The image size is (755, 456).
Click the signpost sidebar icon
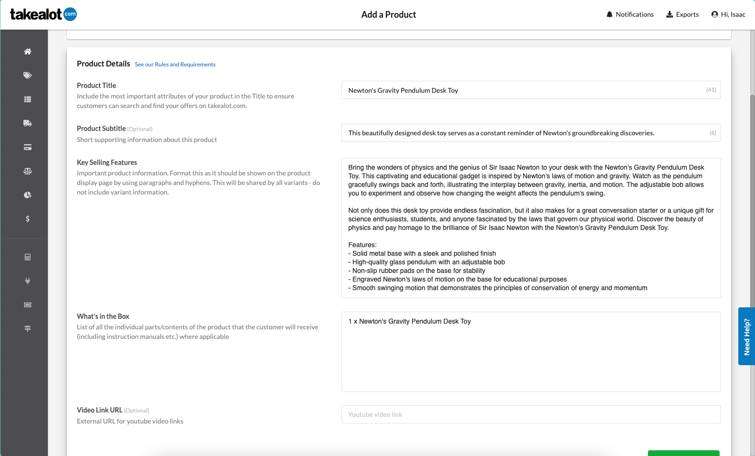(28, 329)
